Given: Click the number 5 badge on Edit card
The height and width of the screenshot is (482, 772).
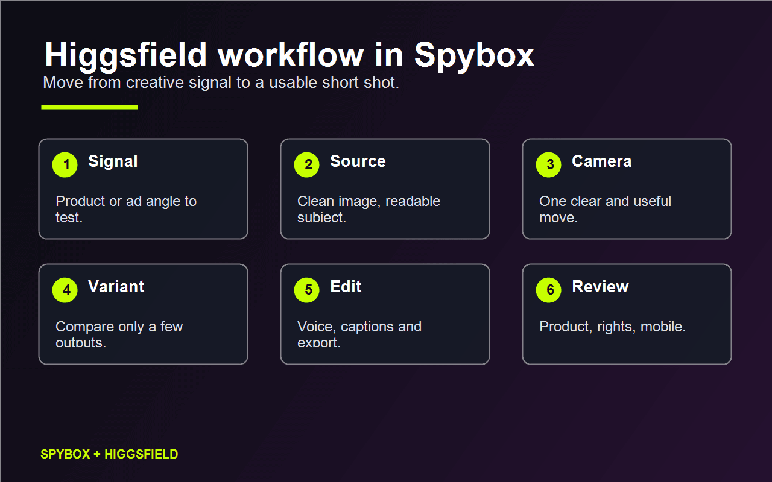Looking at the screenshot, I should click(x=307, y=290).
